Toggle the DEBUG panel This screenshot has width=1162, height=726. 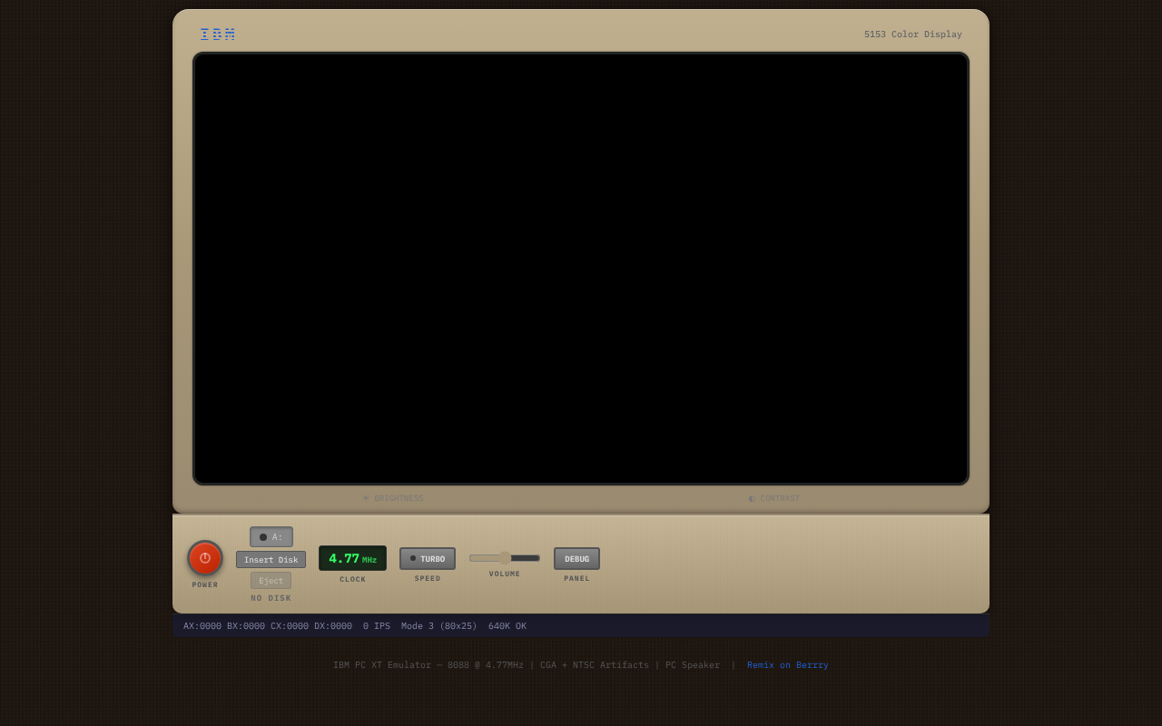(576, 558)
